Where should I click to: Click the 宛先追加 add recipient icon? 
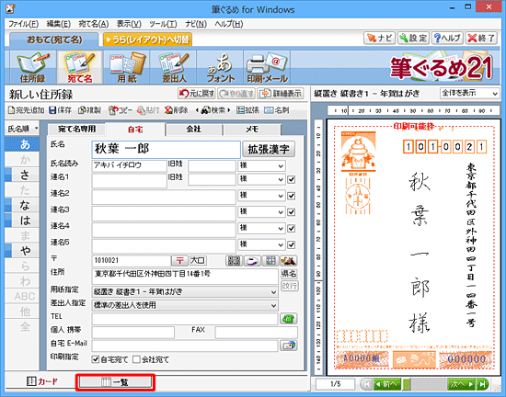26,110
